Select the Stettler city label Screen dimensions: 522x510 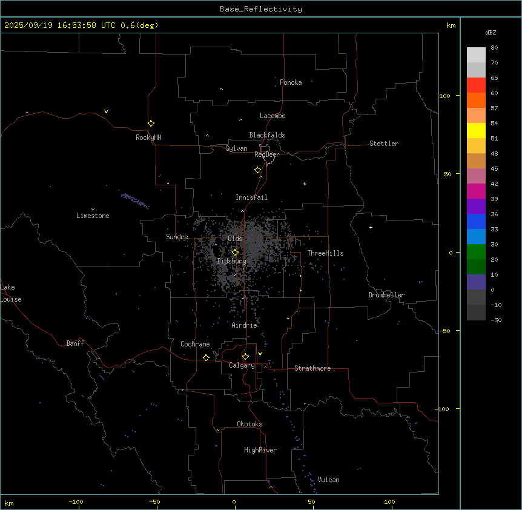384,144
